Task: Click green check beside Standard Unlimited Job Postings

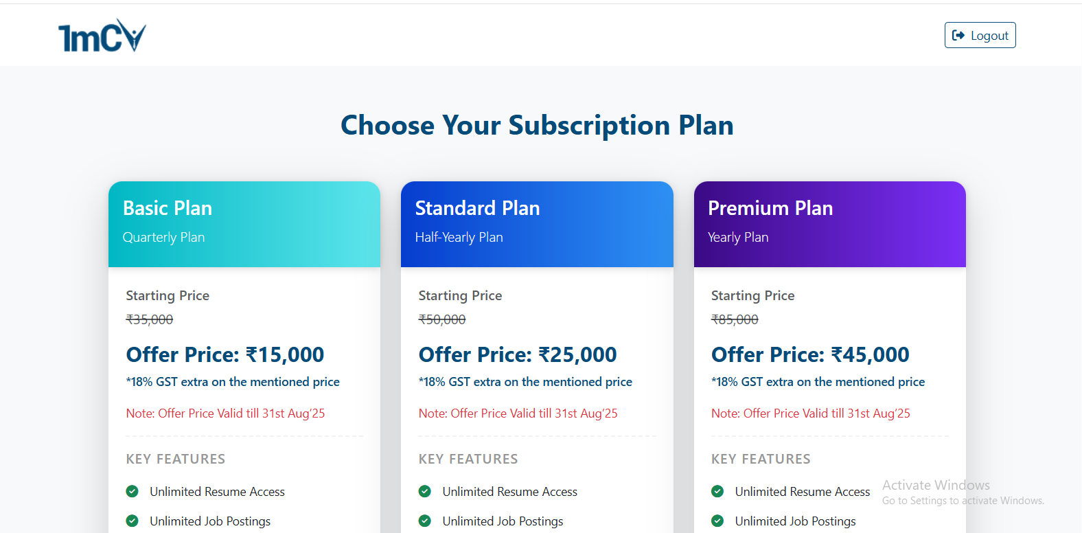Action: click(425, 521)
